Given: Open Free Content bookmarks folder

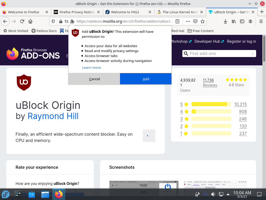Looking at the screenshot, I should [201, 31].
